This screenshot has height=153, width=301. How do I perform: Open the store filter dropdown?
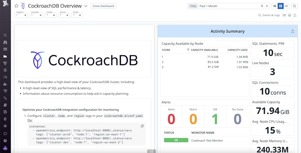64,15
